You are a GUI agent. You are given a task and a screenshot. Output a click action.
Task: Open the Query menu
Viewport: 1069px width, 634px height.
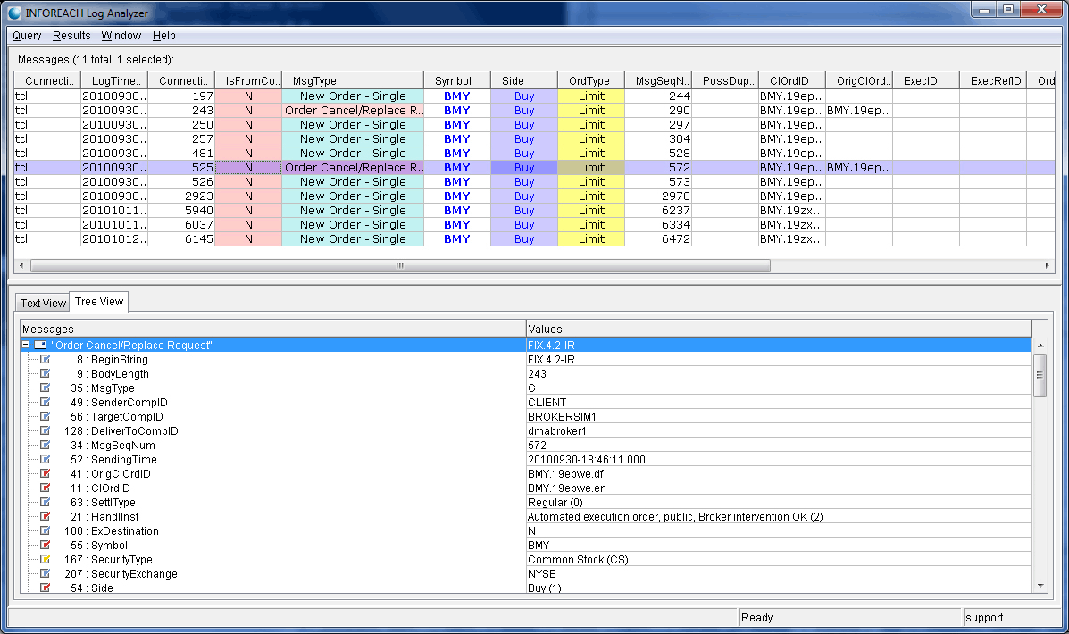click(27, 36)
